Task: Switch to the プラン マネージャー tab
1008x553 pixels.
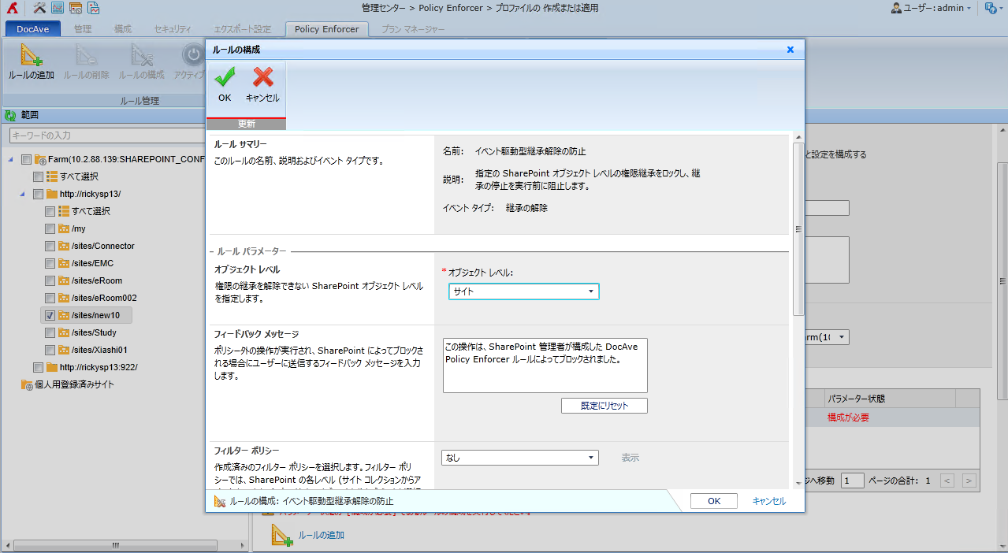Action: [413, 29]
